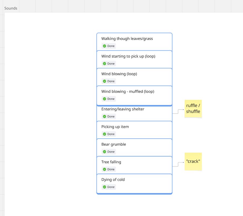Open the 'Entering/leaving shelter' card
This screenshot has width=243, height=216.
[x=134, y=114]
